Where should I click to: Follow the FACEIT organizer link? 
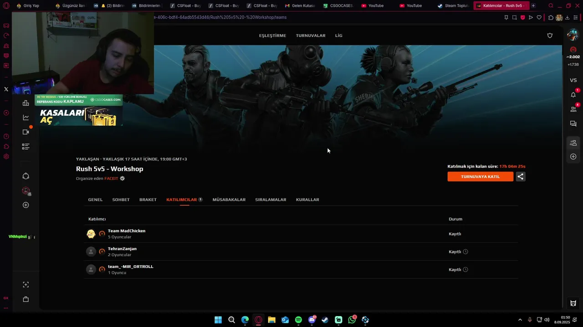tap(111, 178)
